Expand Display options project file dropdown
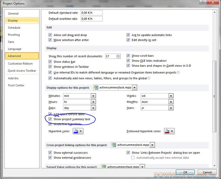 (x=135, y=88)
